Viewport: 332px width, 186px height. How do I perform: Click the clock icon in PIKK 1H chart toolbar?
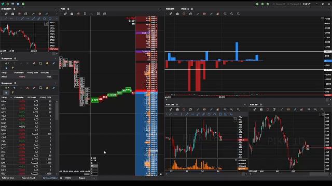coord(184,109)
